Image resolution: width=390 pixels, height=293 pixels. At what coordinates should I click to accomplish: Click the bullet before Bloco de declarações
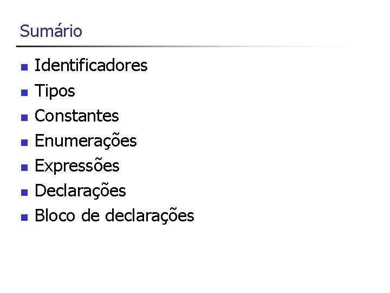[x=24, y=218]
